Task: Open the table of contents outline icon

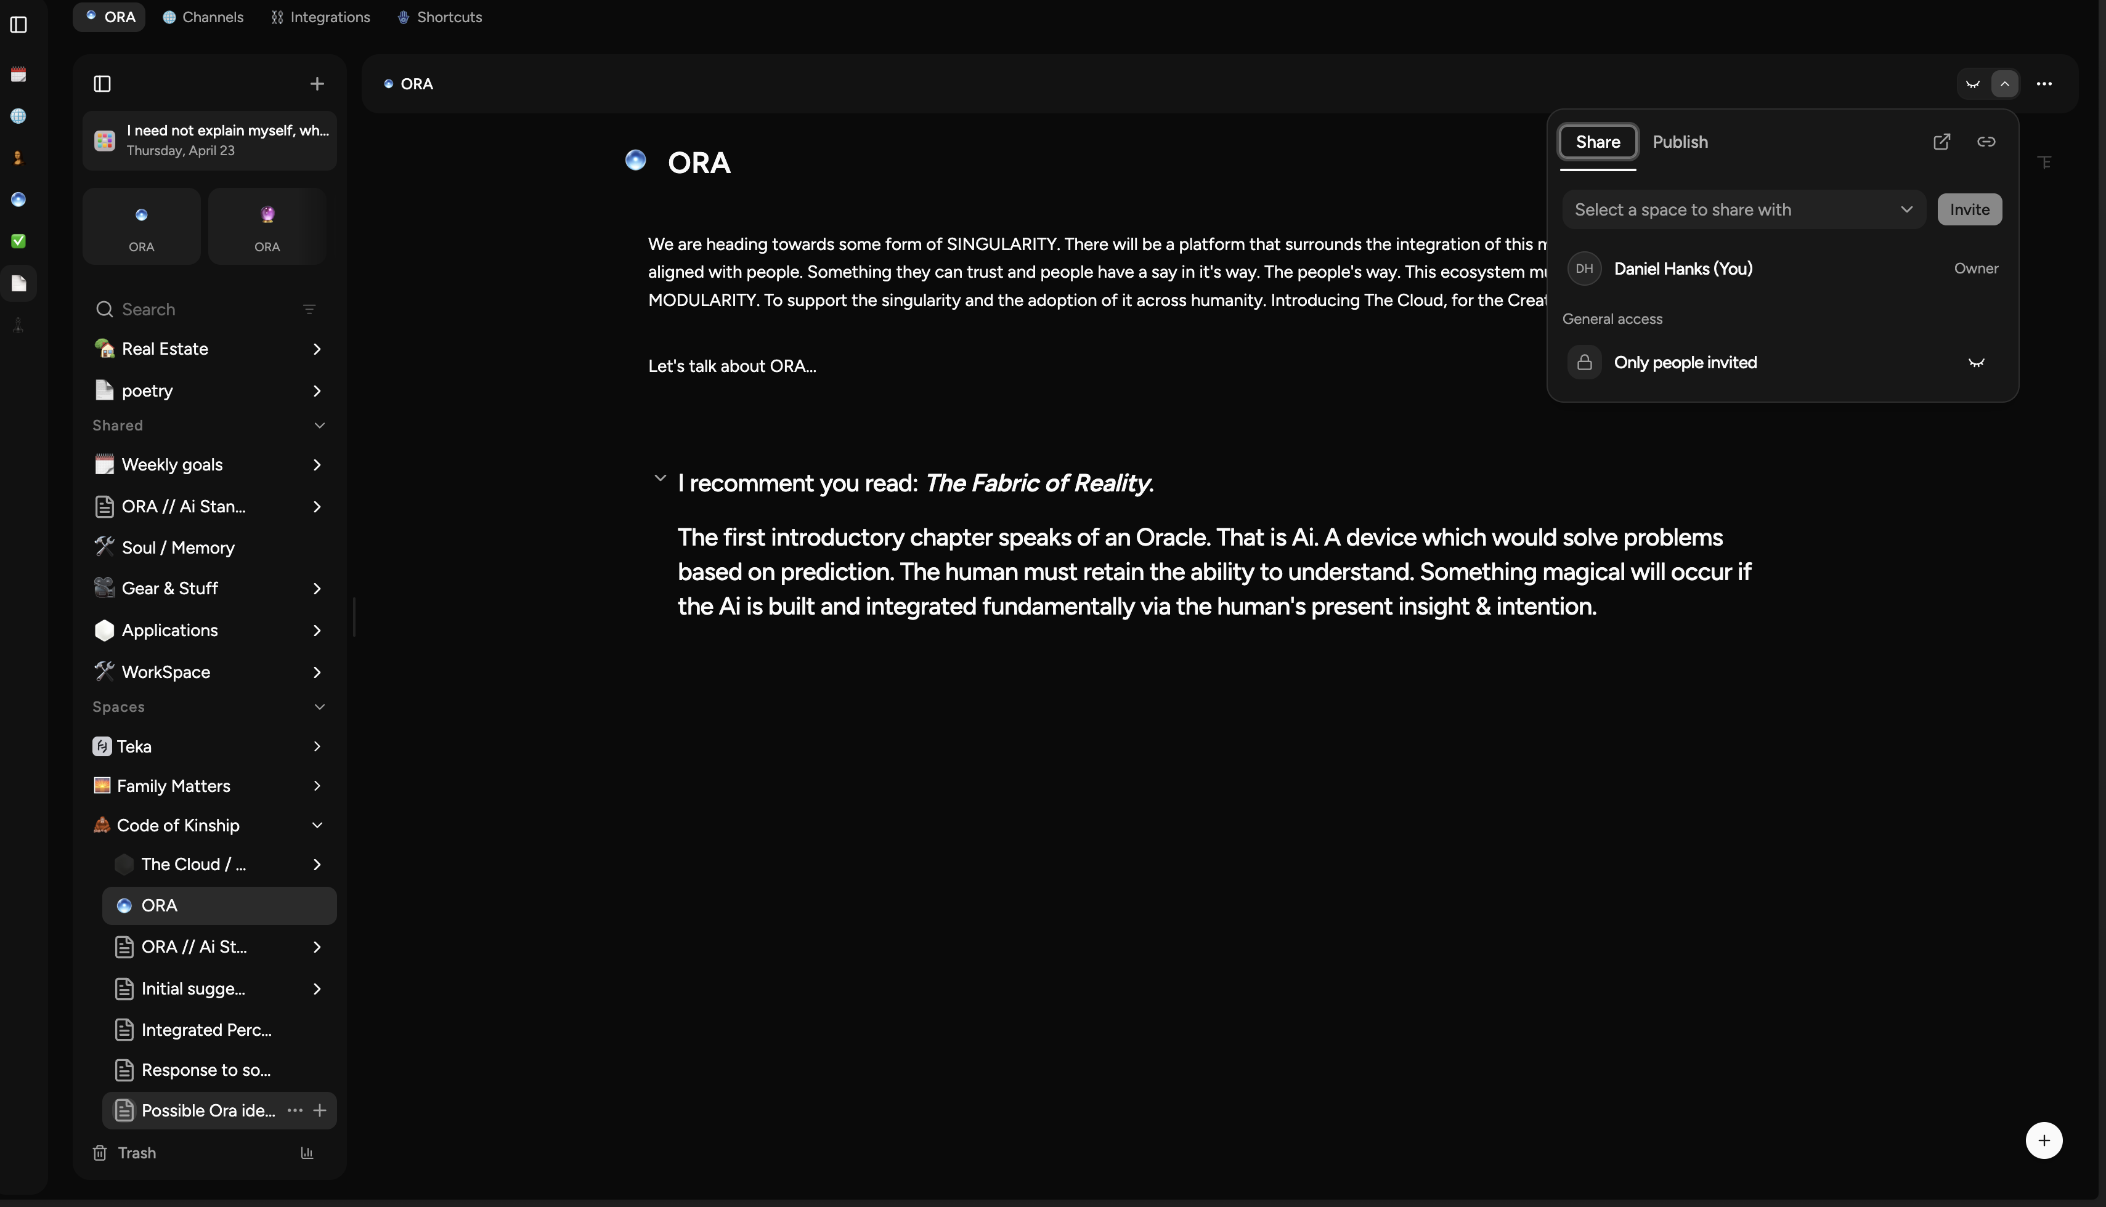Action: 2044,163
